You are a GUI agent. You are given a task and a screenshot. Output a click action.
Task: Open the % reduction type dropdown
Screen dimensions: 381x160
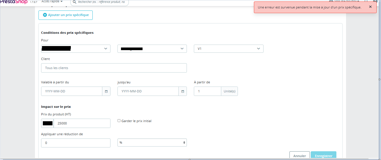tap(152, 143)
